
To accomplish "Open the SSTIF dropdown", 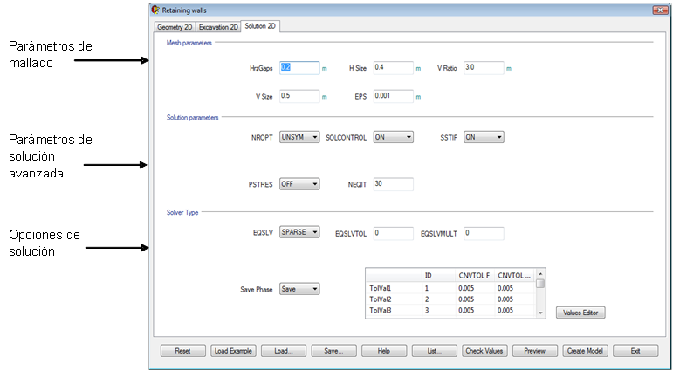I will [x=484, y=137].
